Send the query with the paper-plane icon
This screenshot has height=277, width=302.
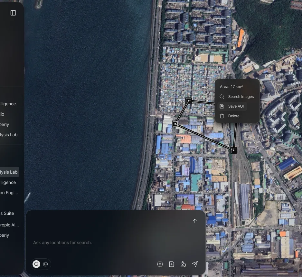click(x=195, y=264)
